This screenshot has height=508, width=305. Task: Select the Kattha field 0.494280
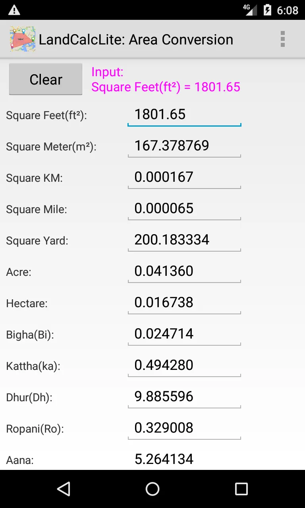point(184,366)
